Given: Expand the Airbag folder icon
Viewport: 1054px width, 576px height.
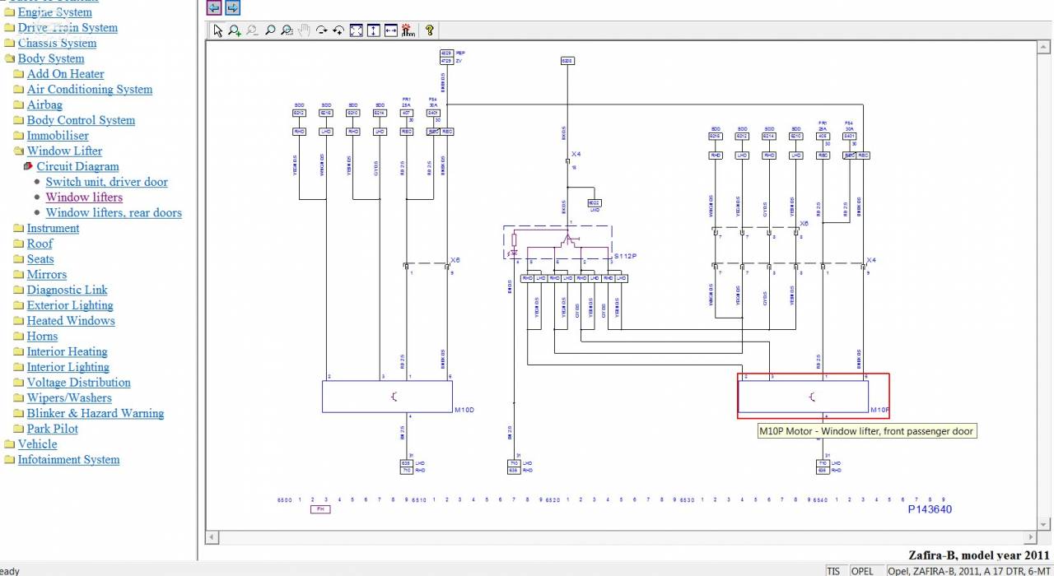Looking at the screenshot, I should coord(19,105).
